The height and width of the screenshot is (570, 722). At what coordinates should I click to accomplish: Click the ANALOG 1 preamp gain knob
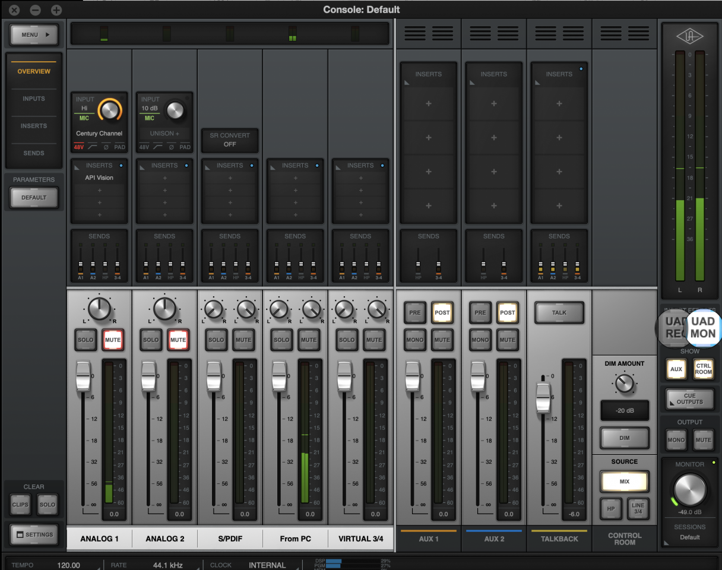[x=110, y=109]
